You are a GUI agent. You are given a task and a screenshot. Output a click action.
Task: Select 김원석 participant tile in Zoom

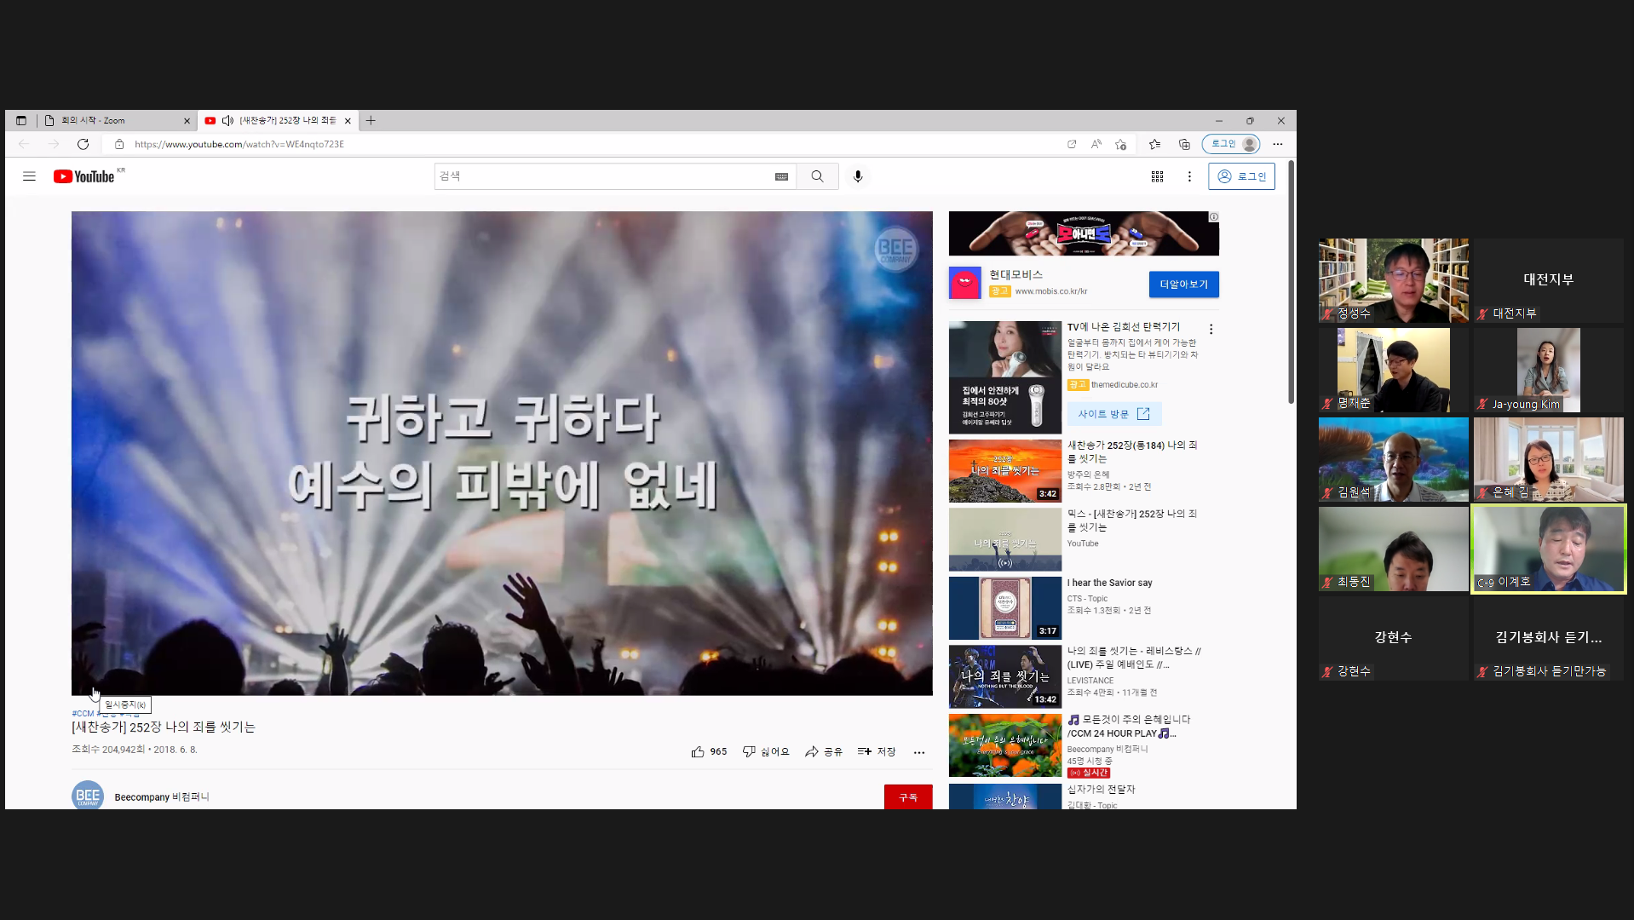pos(1394,459)
